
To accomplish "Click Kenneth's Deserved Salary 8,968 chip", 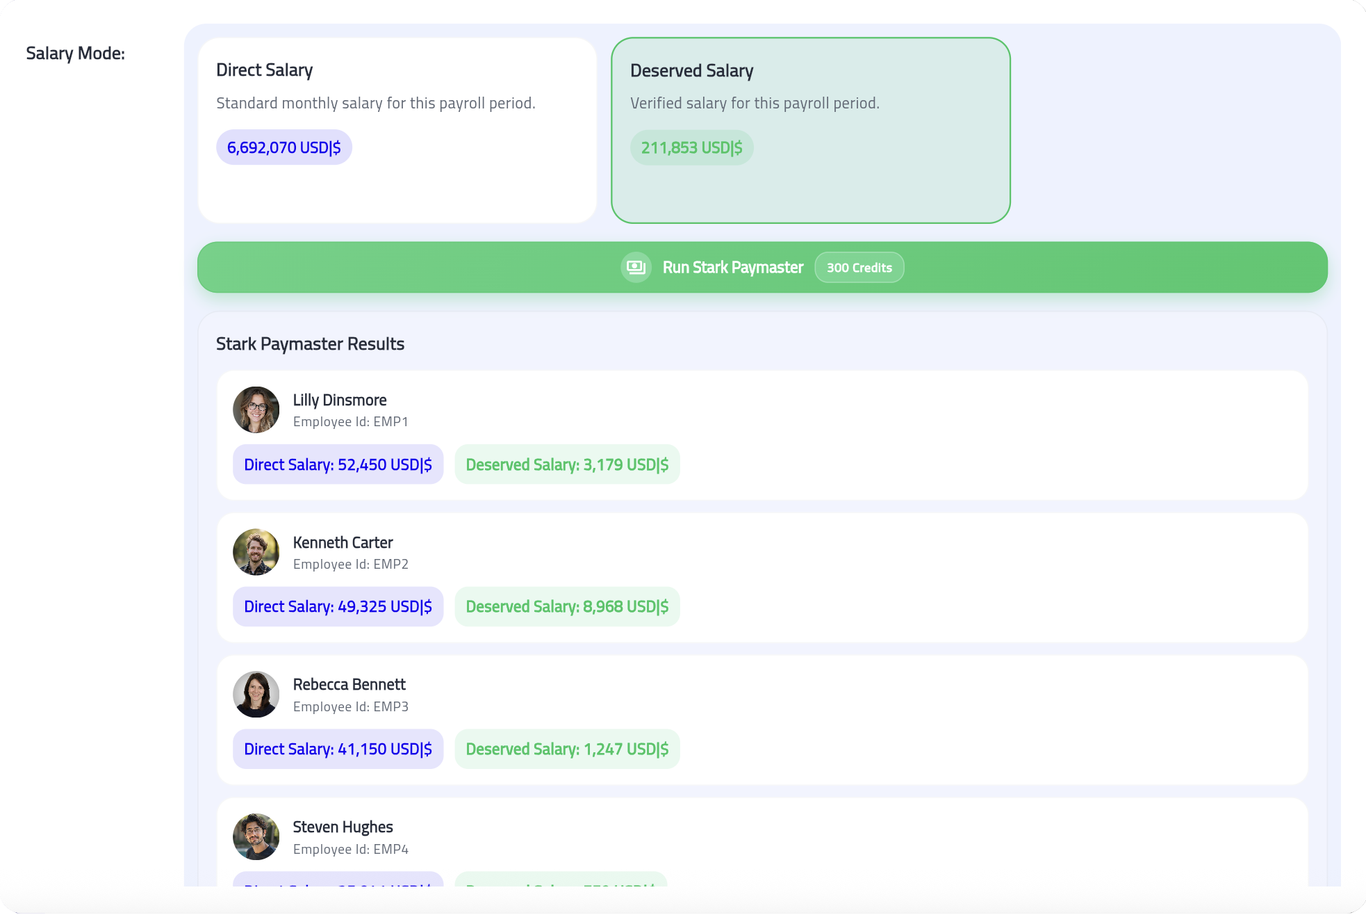I will click(567, 606).
